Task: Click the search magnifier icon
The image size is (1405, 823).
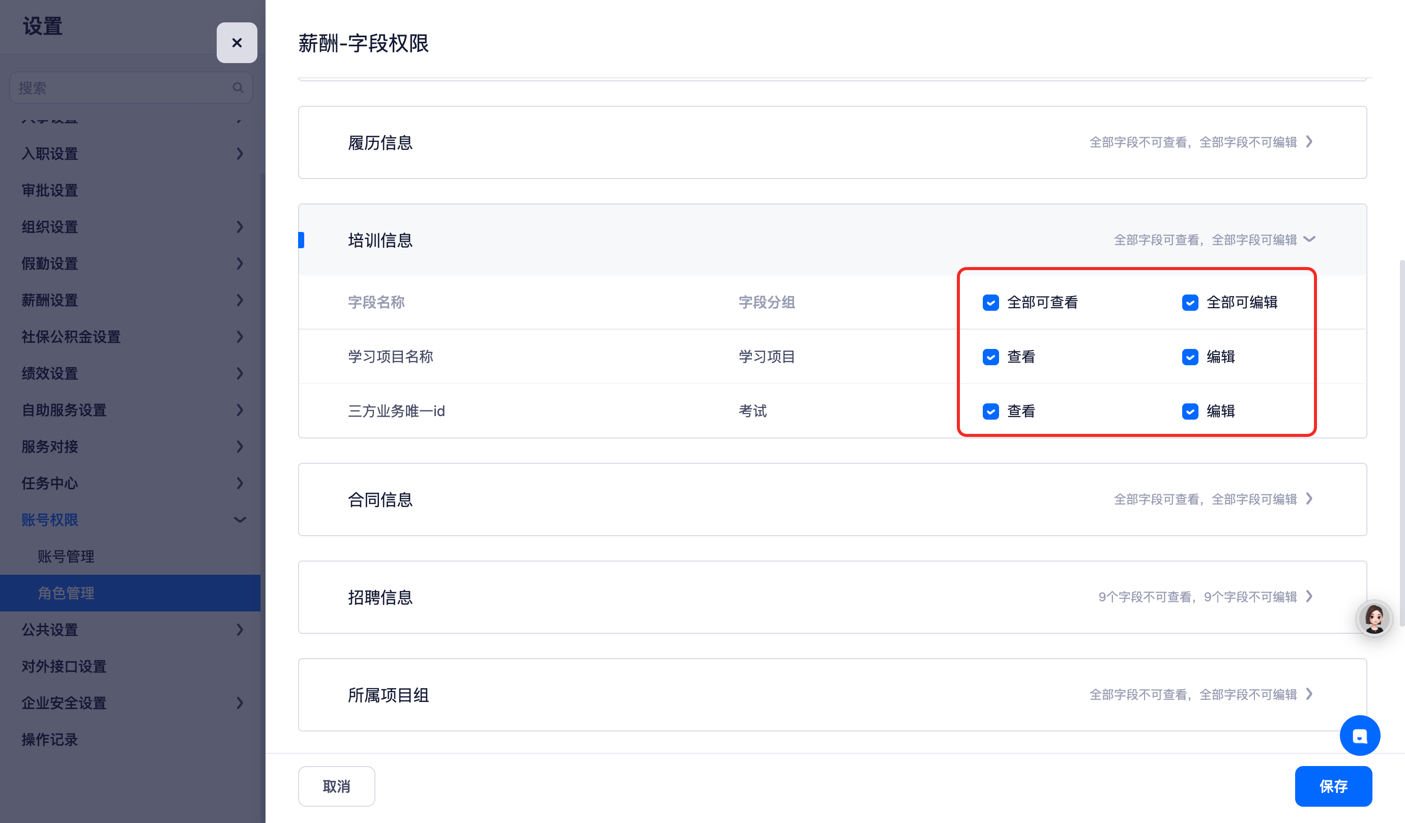Action: pyautogui.click(x=238, y=87)
